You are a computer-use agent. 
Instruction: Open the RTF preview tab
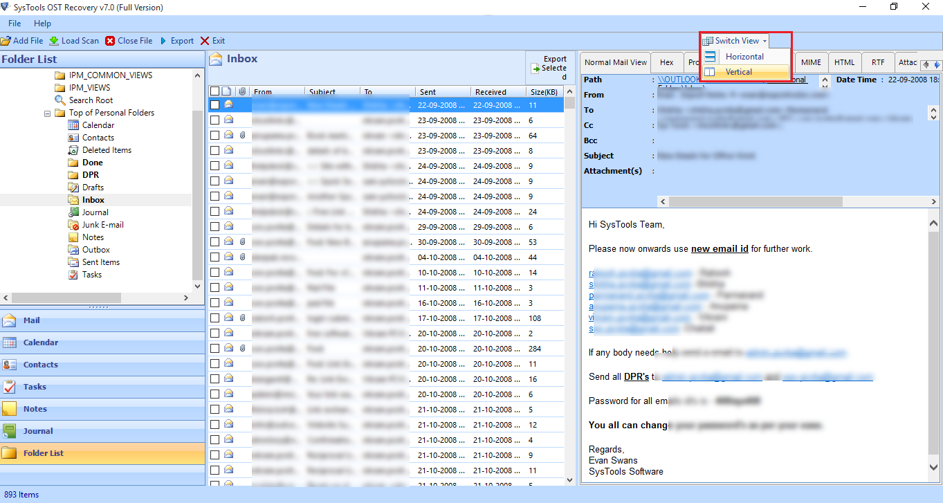tap(878, 62)
